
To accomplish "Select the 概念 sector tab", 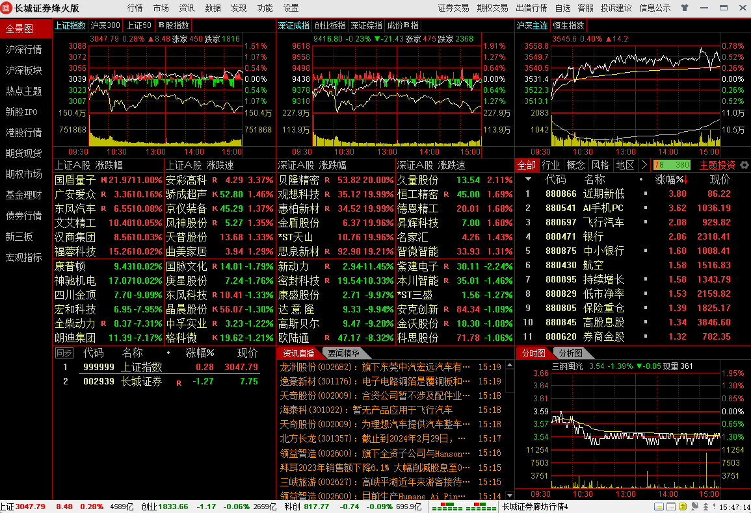I will [x=575, y=165].
